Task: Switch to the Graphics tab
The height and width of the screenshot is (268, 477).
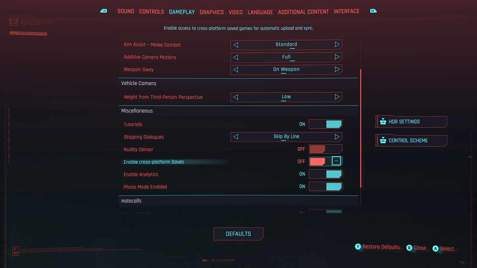Action: 212,12
